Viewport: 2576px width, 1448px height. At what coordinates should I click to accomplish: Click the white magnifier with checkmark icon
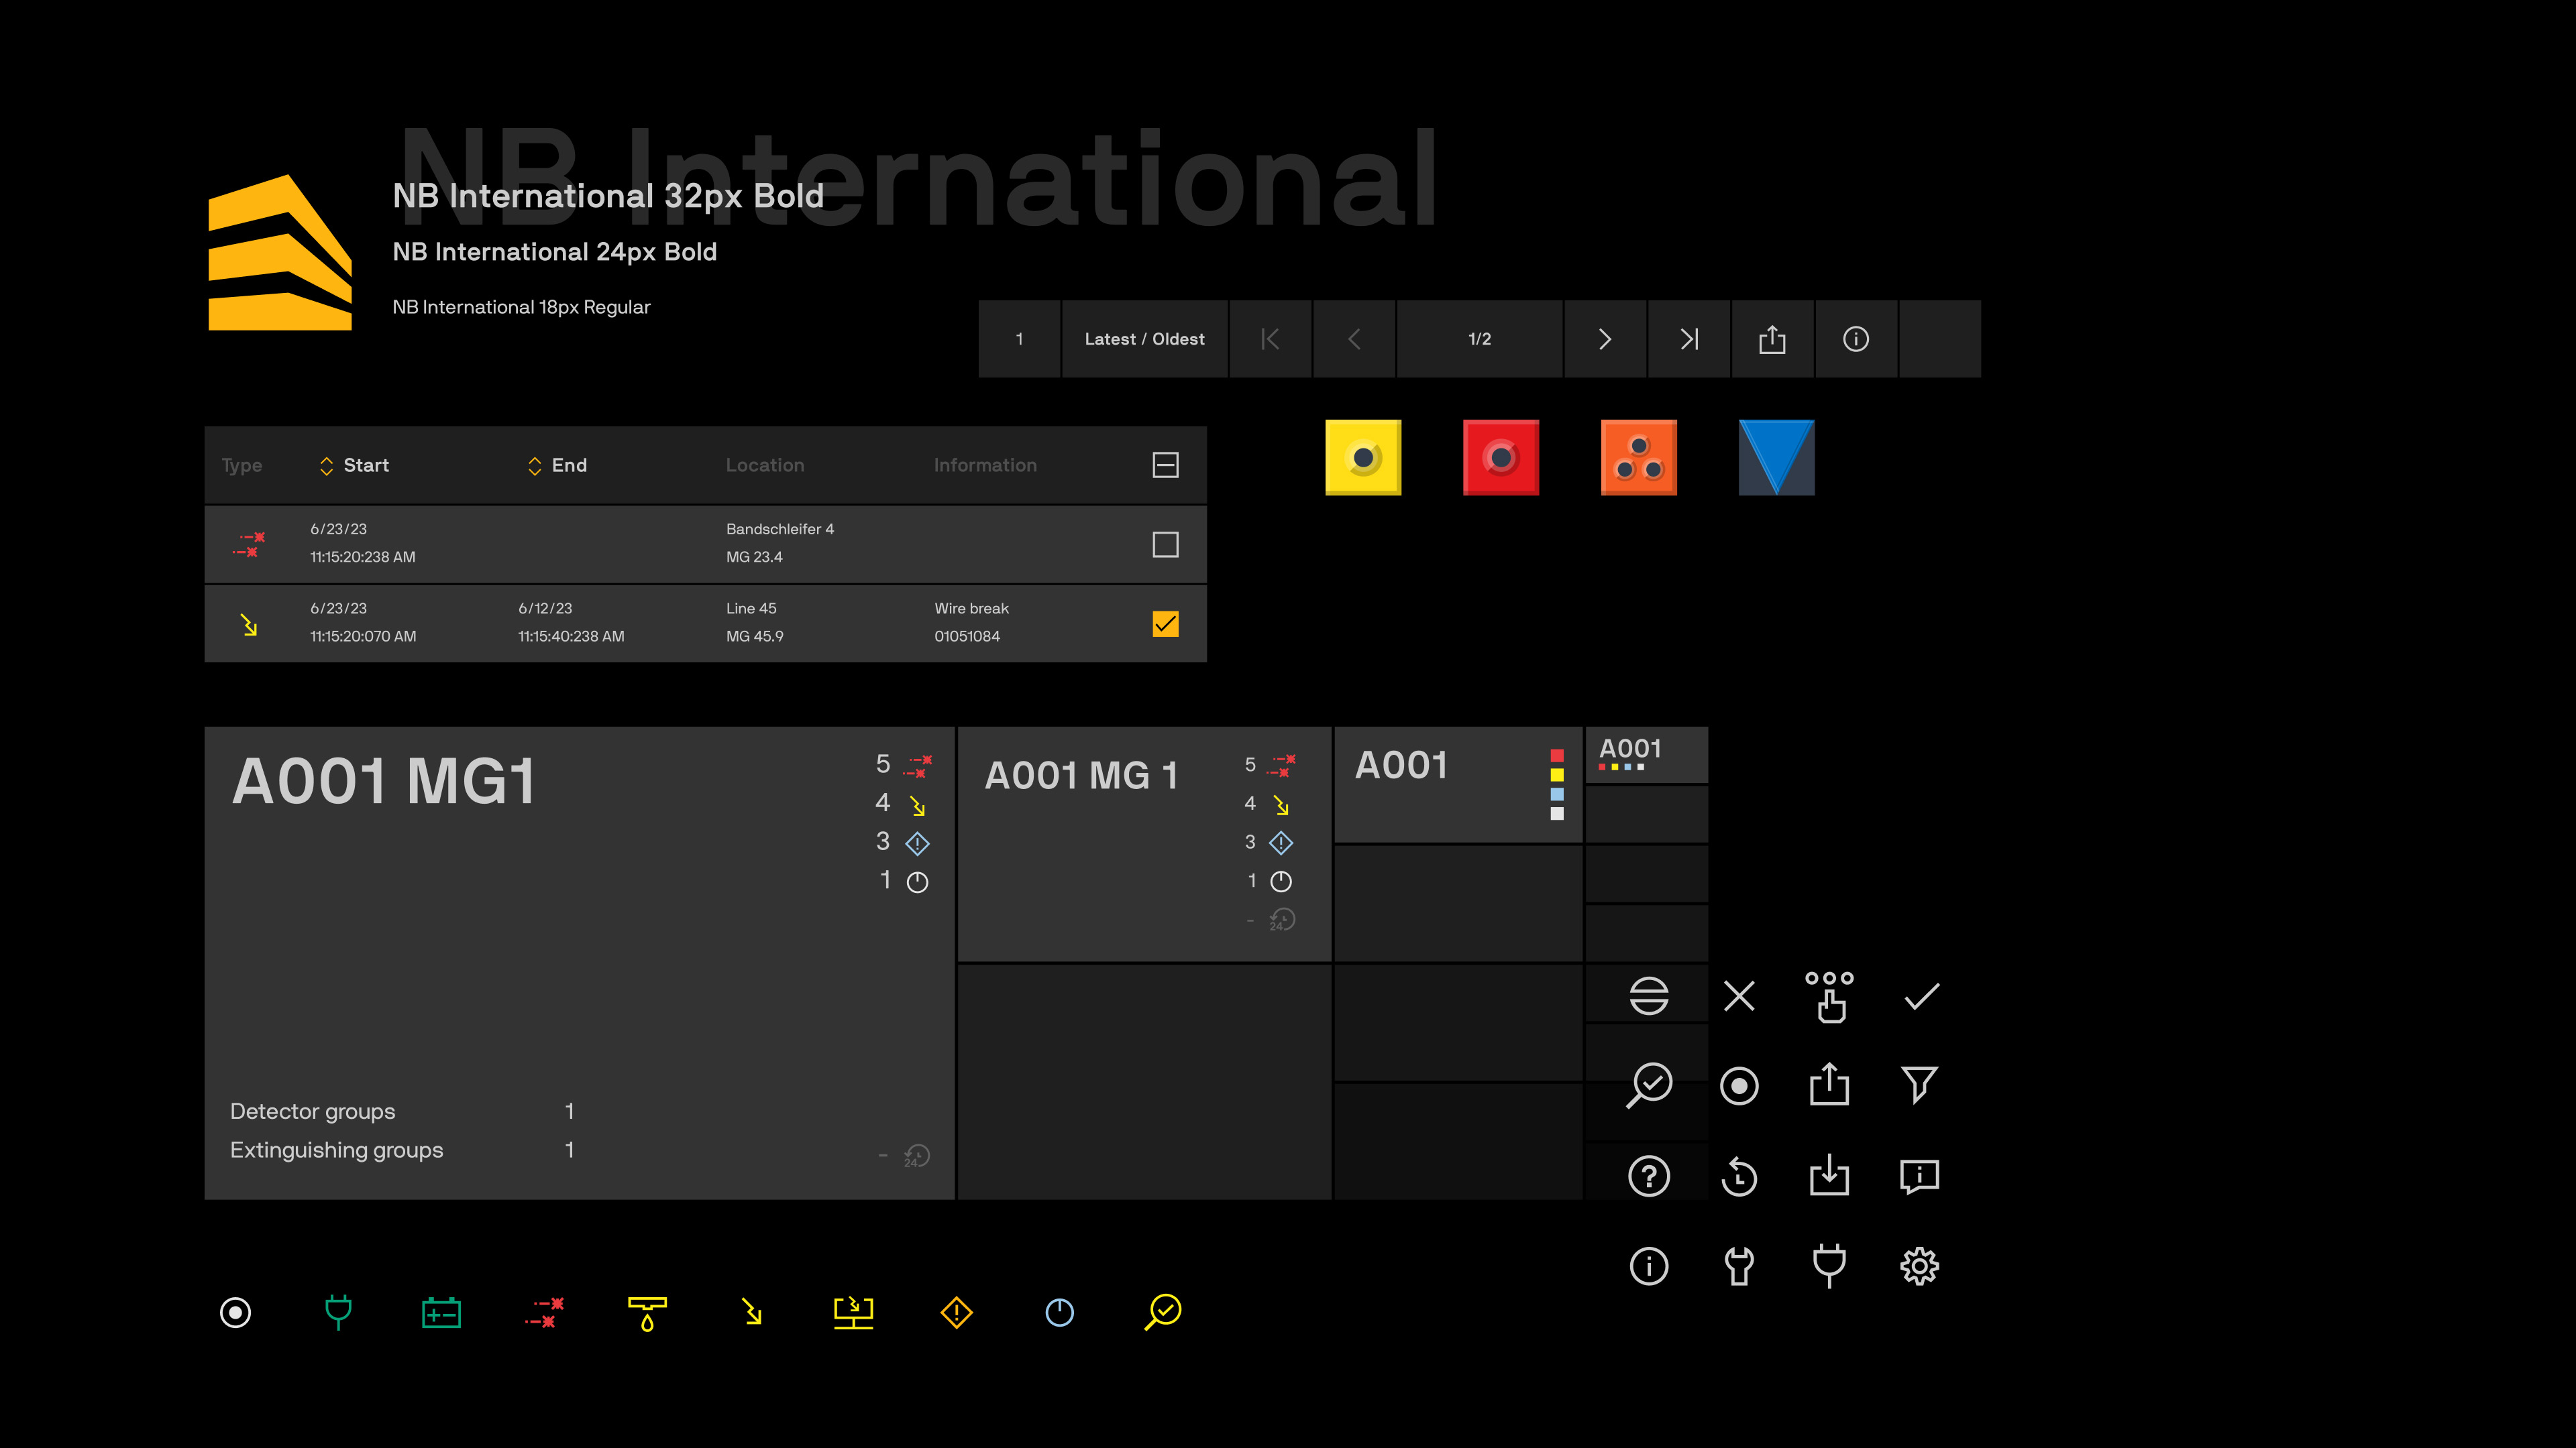1649,1085
